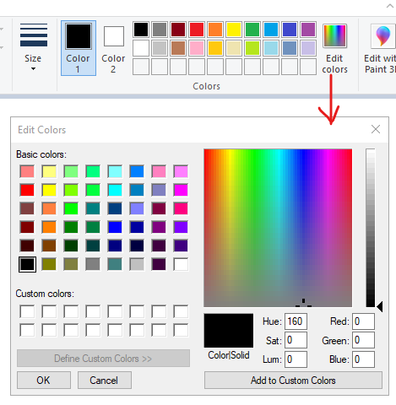Viewport: 396px width, 405px height.
Task: Click the Hue input field
Action: pos(296,321)
